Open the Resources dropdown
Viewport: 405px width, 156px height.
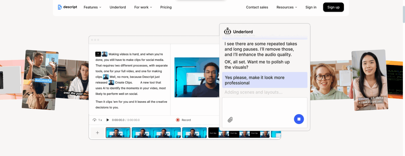click(x=287, y=7)
